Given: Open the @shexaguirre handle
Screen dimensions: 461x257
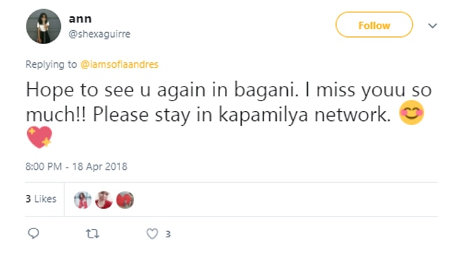Looking at the screenshot, I should click(99, 34).
